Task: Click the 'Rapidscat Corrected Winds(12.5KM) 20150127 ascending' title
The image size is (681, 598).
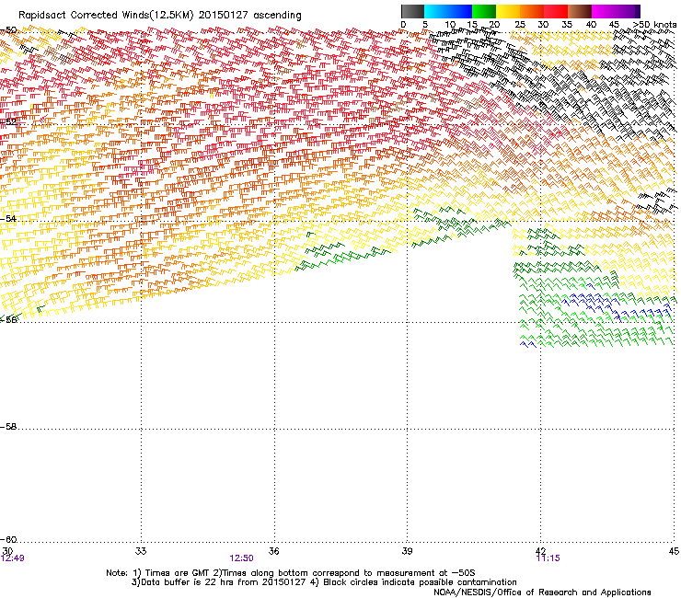Action: pyautogui.click(x=160, y=16)
